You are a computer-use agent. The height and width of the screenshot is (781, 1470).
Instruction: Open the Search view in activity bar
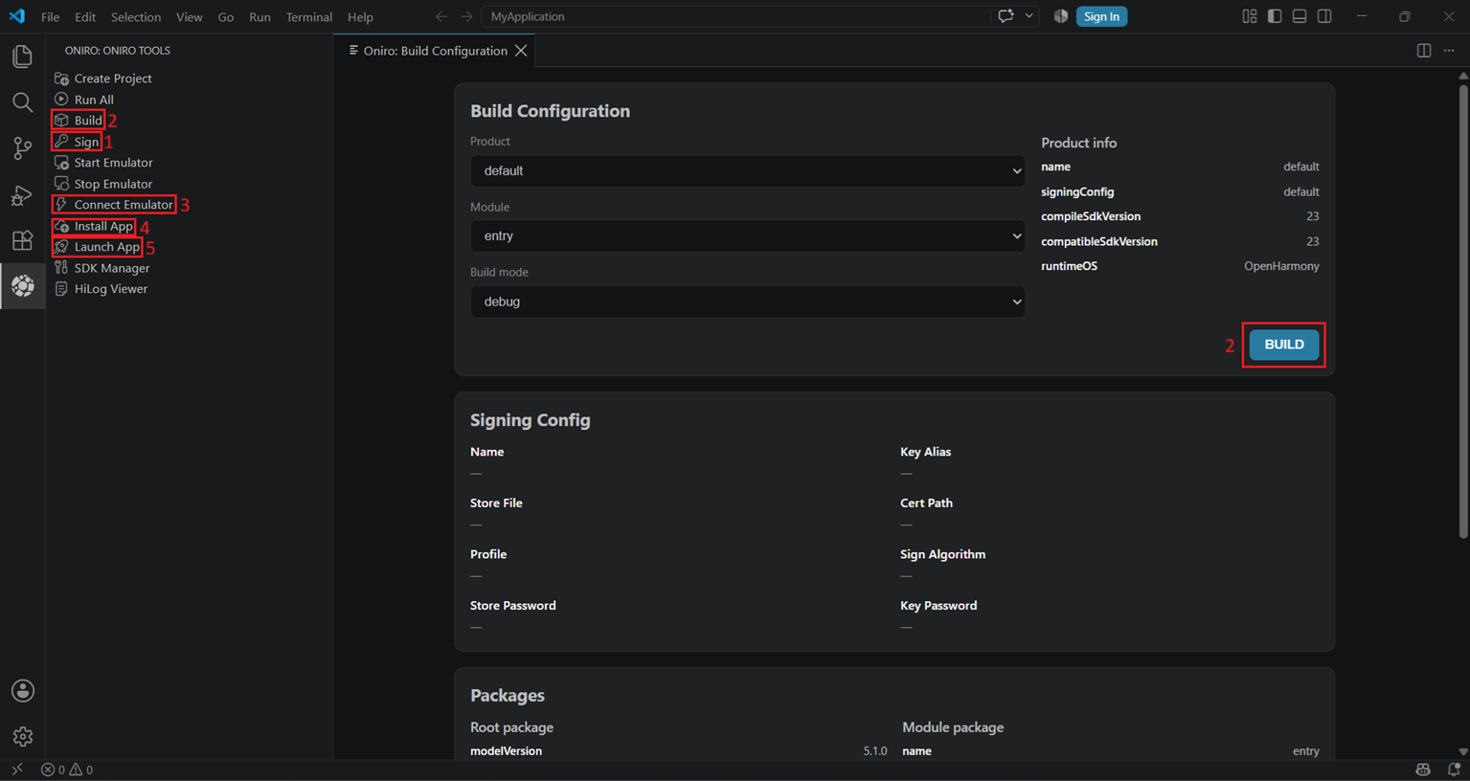pos(22,102)
